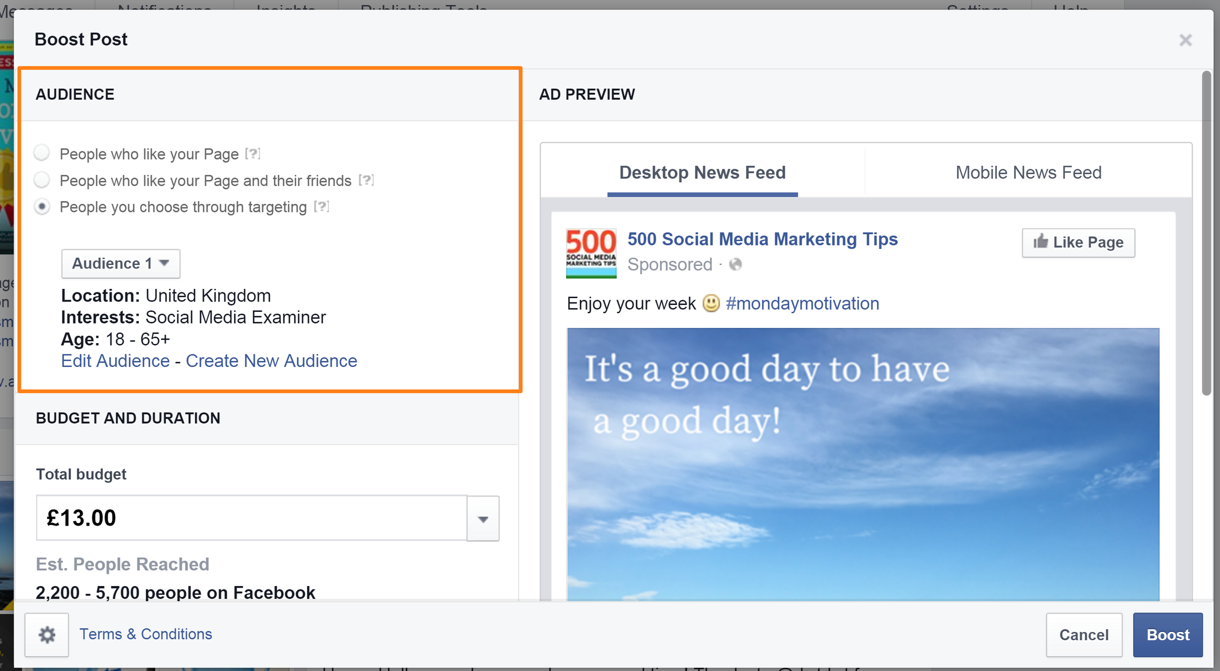The height and width of the screenshot is (671, 1220).
Task: Click the total budget input field
Action: click(251, 518)
